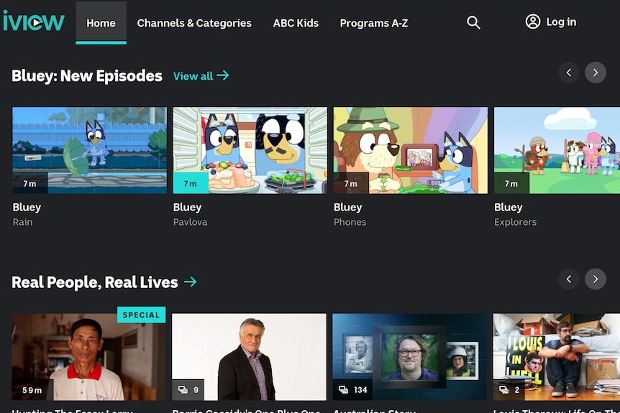Open the Real People, Real Lives heading
This screenshot has height=413, width=620.
(x=95, y=282)
